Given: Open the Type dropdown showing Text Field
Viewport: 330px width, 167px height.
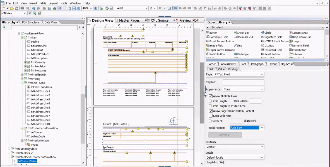Looking at the screenshot, I should (x=239, y=74).
